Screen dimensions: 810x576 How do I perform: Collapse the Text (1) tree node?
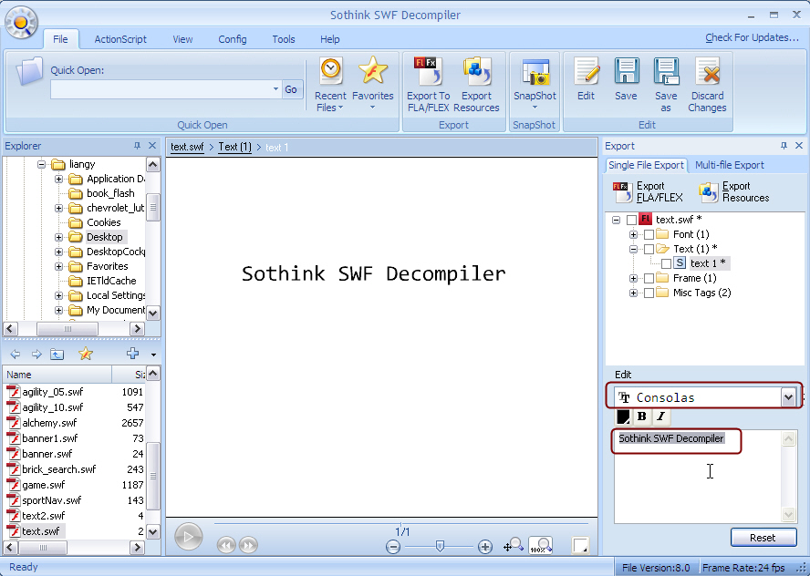point(633,250)
